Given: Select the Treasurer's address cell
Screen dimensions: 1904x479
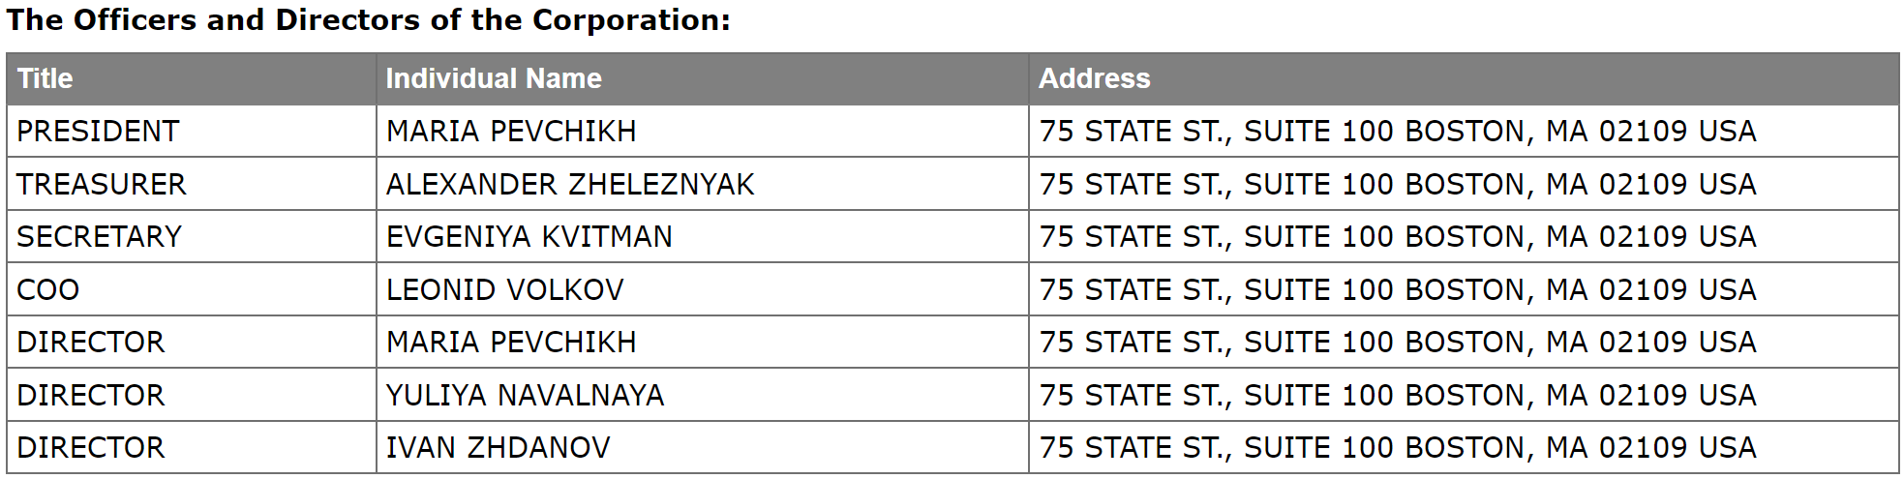Looking at the screenshot, I should coord(1397,184).
